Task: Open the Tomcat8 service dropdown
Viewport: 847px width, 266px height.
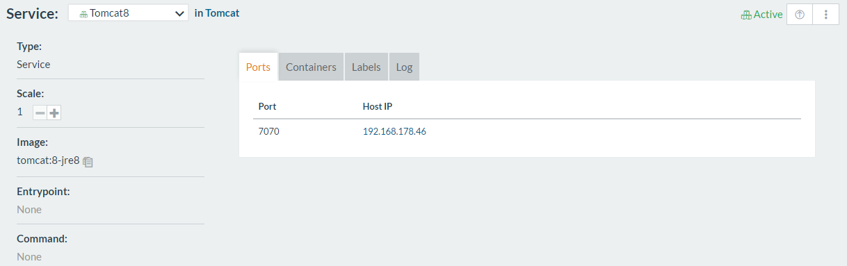Action: (x=128, y=13)
